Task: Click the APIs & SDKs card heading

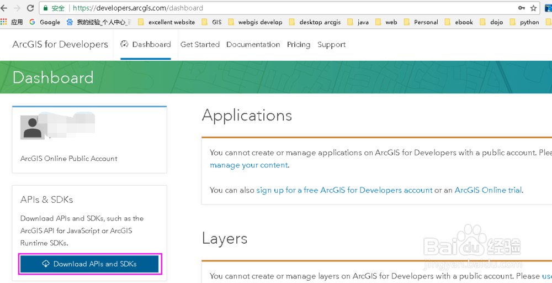Action: [x=46, y=200]
